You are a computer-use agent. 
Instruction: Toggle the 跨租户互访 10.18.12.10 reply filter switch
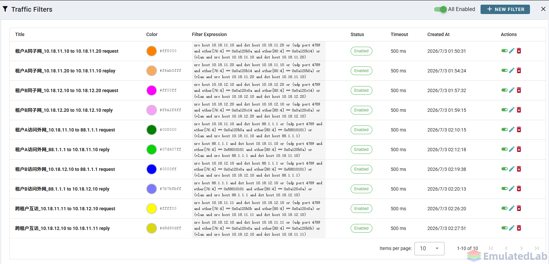coord(505,228)
